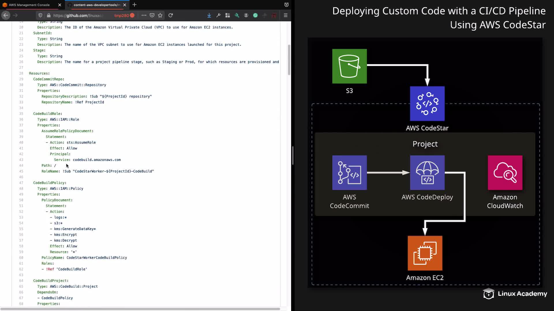554x311 pixels.
Task: Close the AWS Management Console tab
Action: [60, 5]
